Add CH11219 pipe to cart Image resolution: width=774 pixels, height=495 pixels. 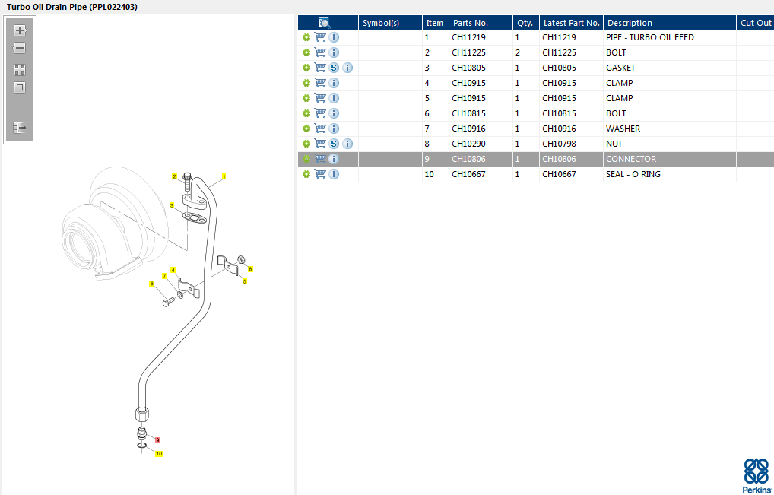point(320,37)
